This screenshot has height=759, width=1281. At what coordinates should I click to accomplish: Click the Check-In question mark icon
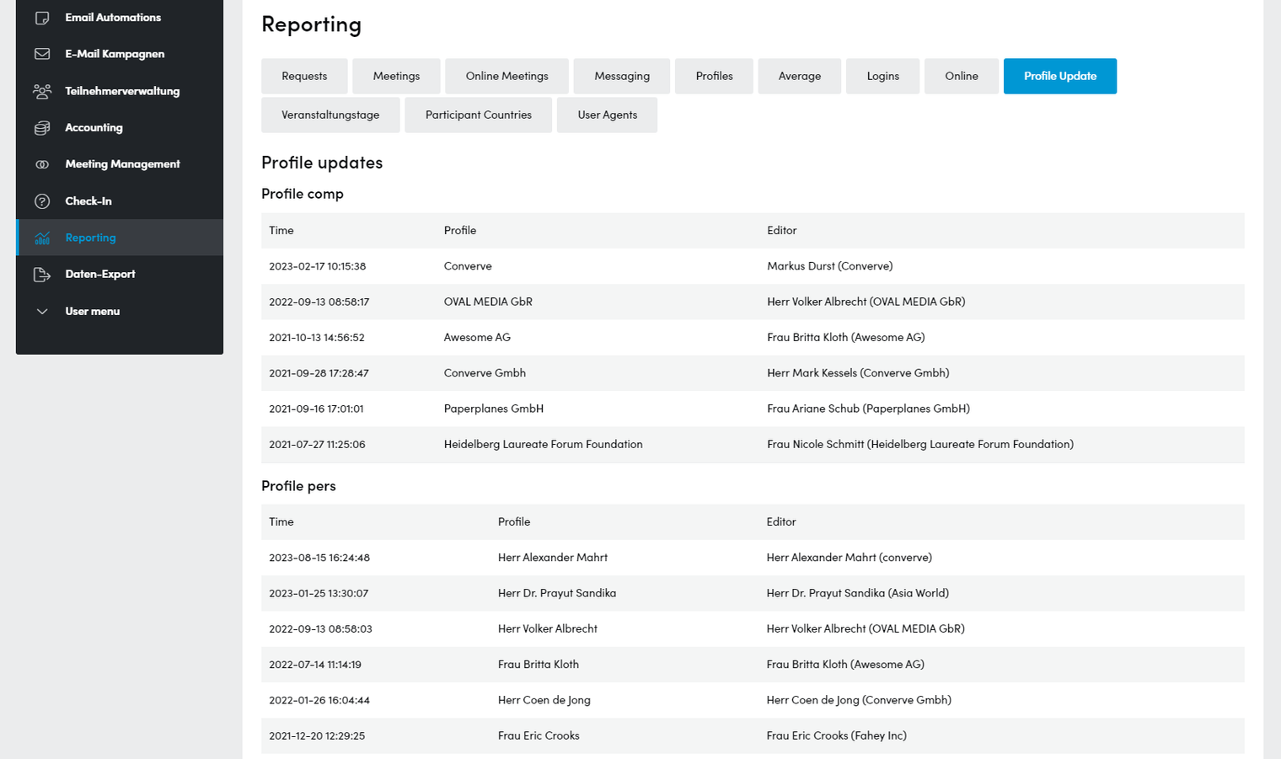[x=42, y=201]
